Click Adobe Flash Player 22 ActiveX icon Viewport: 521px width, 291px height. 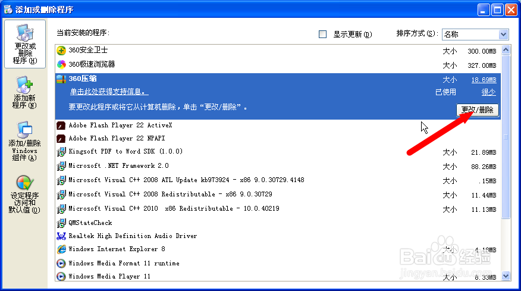point(61,126)
